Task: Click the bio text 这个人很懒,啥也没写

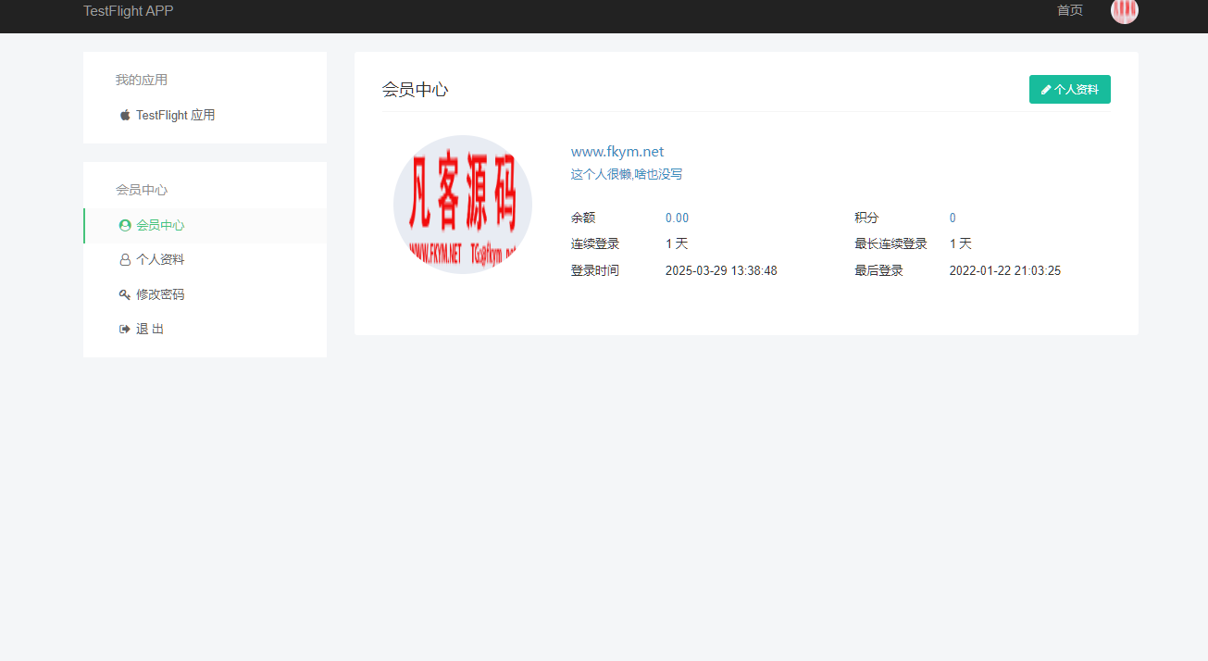Action: point(627,174)
